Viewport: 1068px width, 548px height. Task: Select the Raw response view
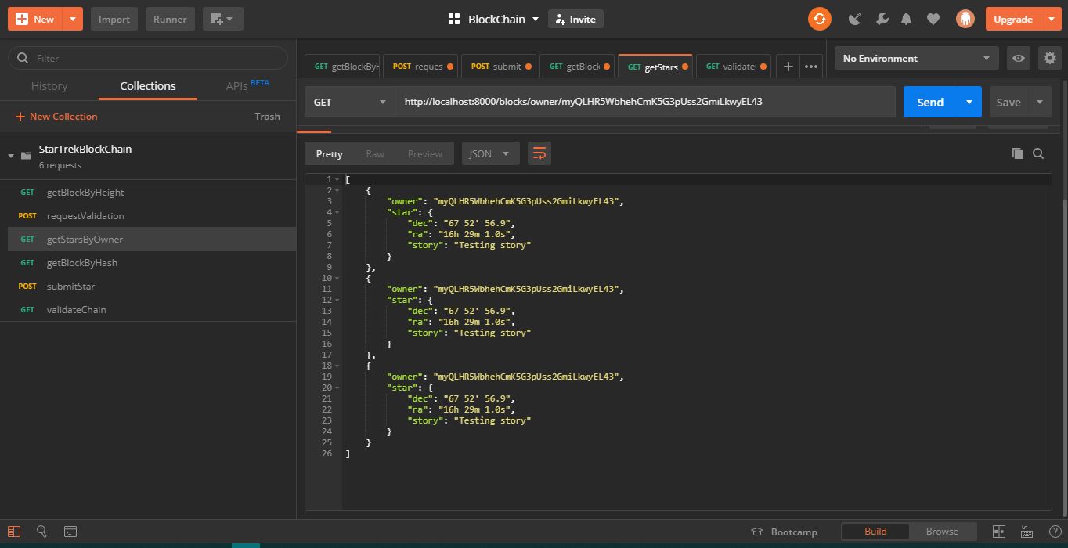pos(375,153)
